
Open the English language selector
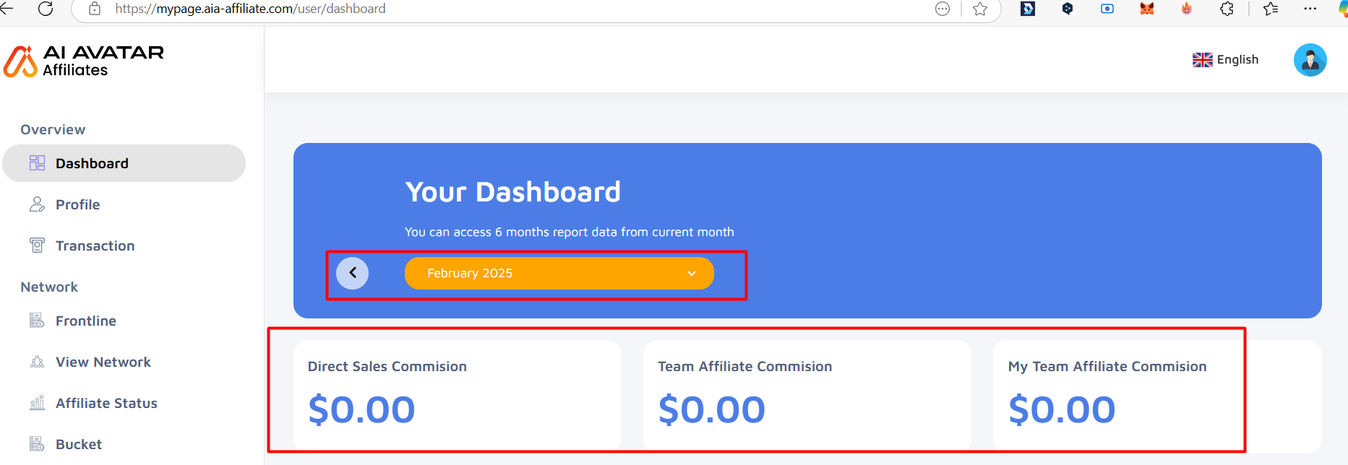[1225, 60]
